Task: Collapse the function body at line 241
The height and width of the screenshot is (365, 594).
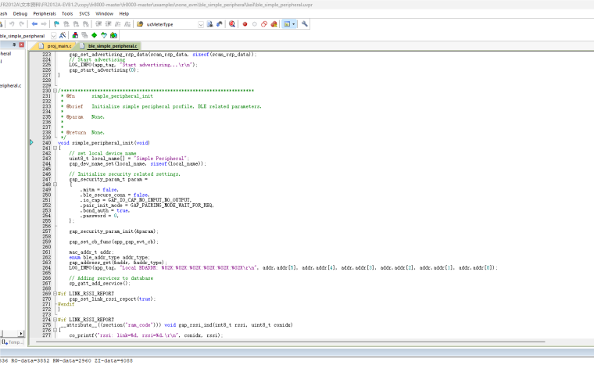Action: [x=55, y=148]
